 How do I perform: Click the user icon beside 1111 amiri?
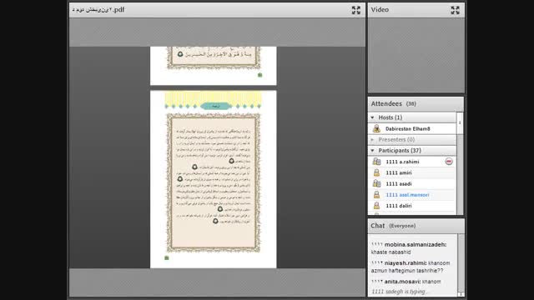pyautogui.click(x=376, y=172)
